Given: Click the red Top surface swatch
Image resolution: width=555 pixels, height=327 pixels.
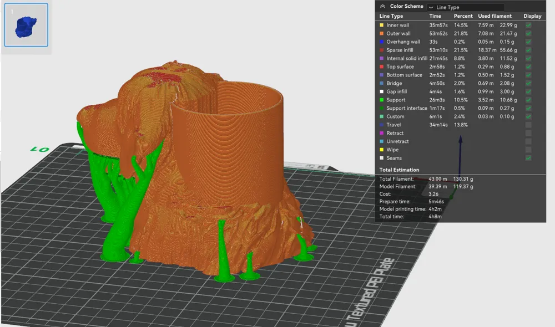Looking at the screenshot, I should pyautogui.click(x=382, y=67).
